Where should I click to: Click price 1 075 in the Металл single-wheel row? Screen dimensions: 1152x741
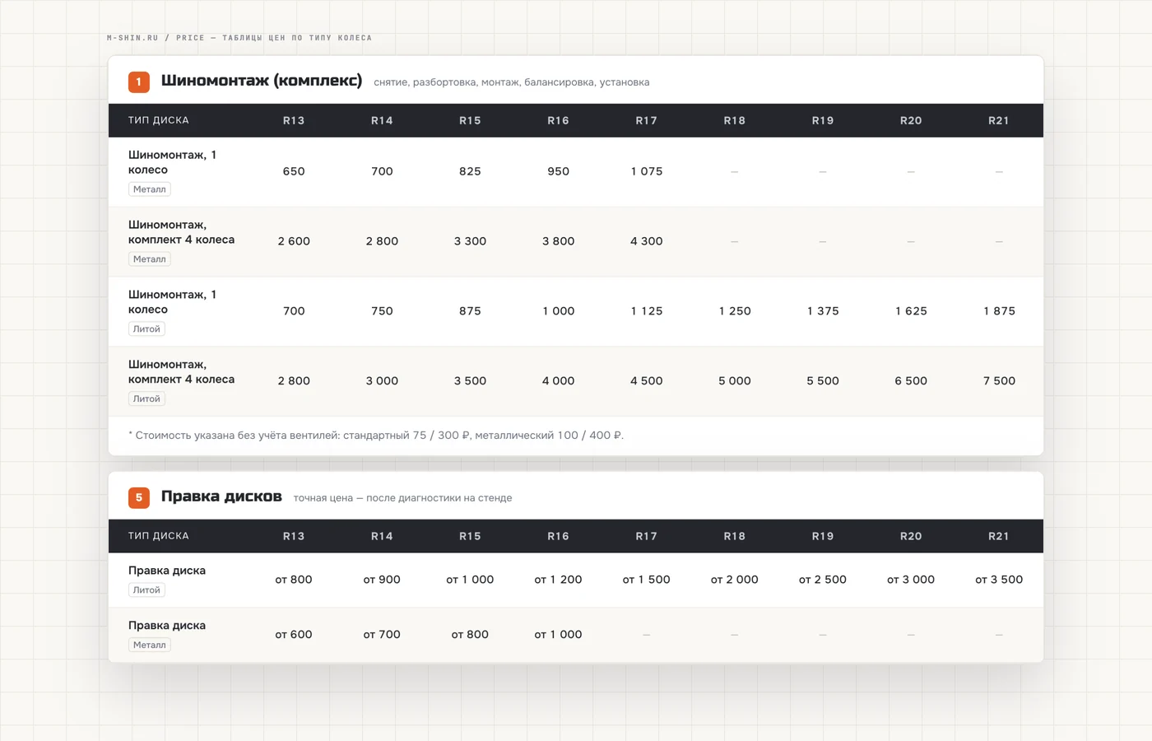coord(646,171)
